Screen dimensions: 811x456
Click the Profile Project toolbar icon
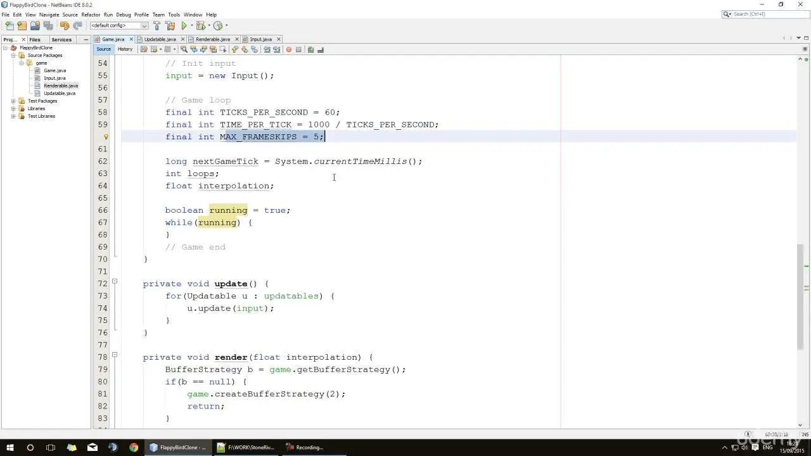(x=217, y=26)
